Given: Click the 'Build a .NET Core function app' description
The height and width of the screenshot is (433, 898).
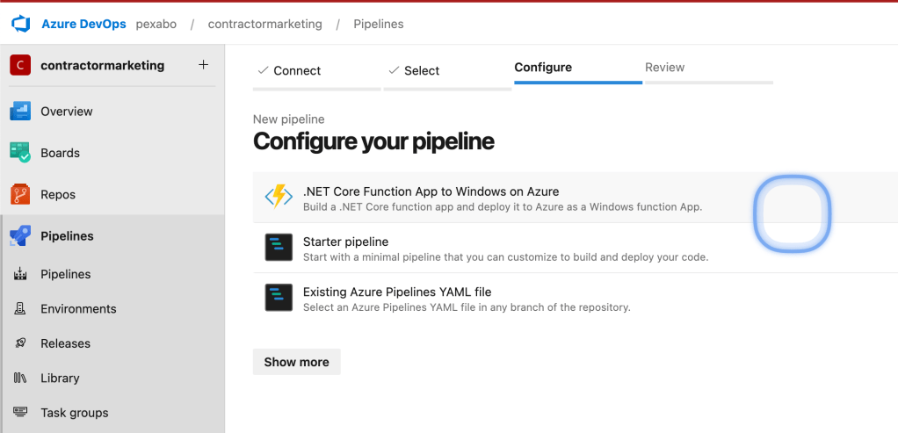Looking at the screenshot, I should tap(503, 206).
